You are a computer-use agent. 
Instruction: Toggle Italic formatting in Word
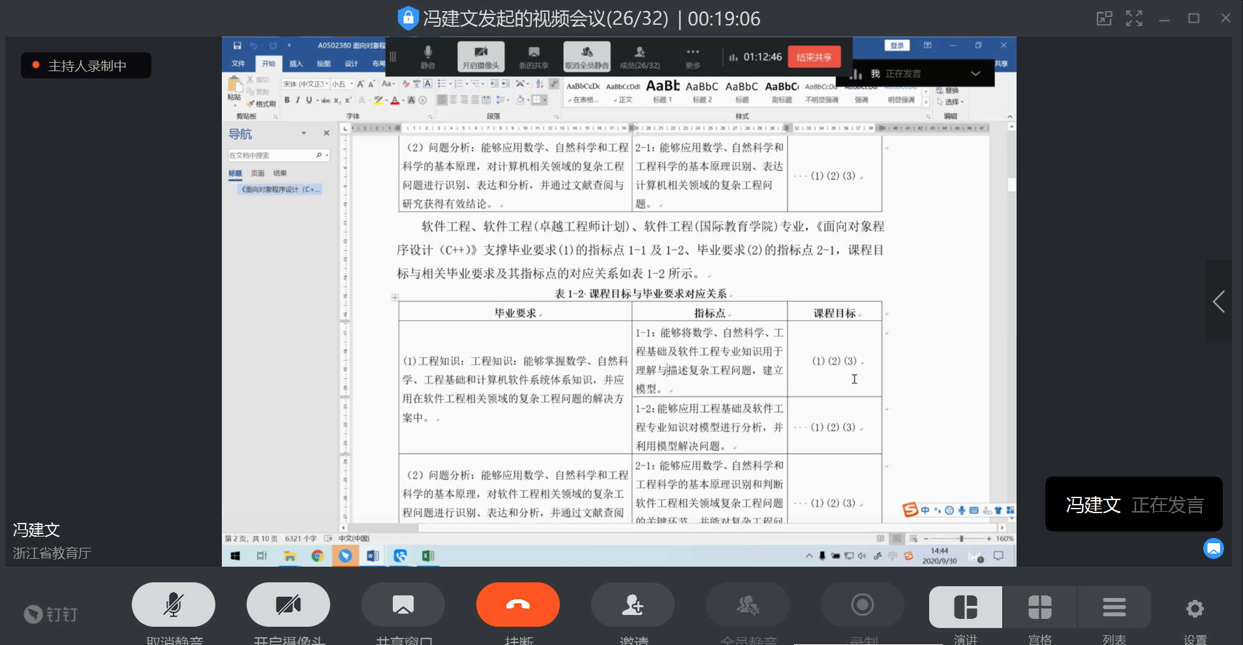[298, 100]
